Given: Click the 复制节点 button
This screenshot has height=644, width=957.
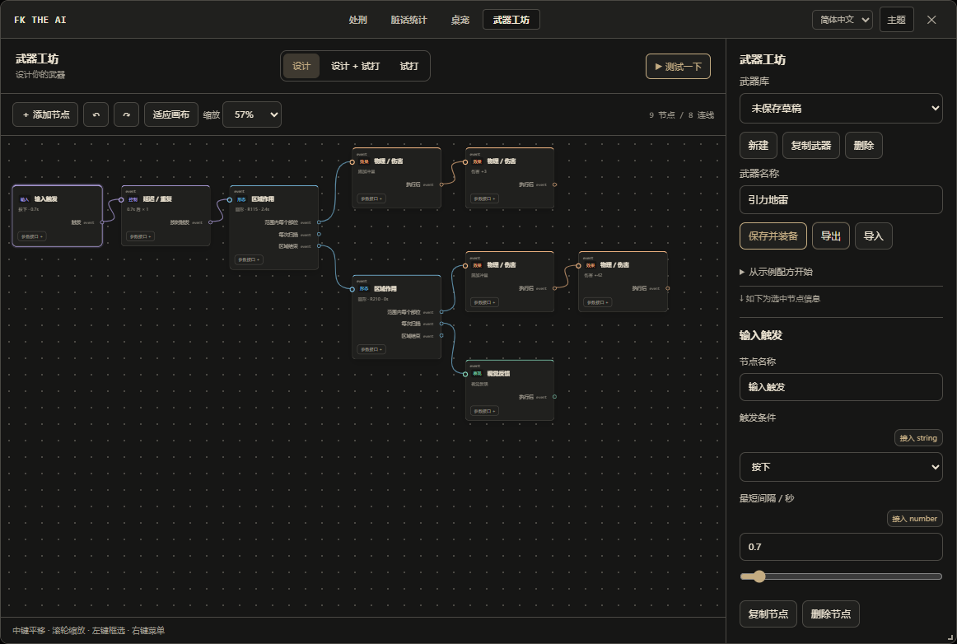Looking at the screenshot, I should [768, 614].
